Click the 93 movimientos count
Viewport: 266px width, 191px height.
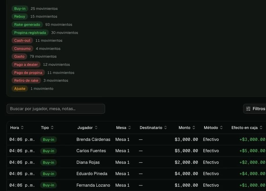59,25
